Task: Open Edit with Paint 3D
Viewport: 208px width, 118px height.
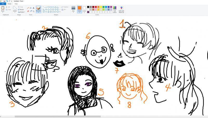Action: (121, 10)
